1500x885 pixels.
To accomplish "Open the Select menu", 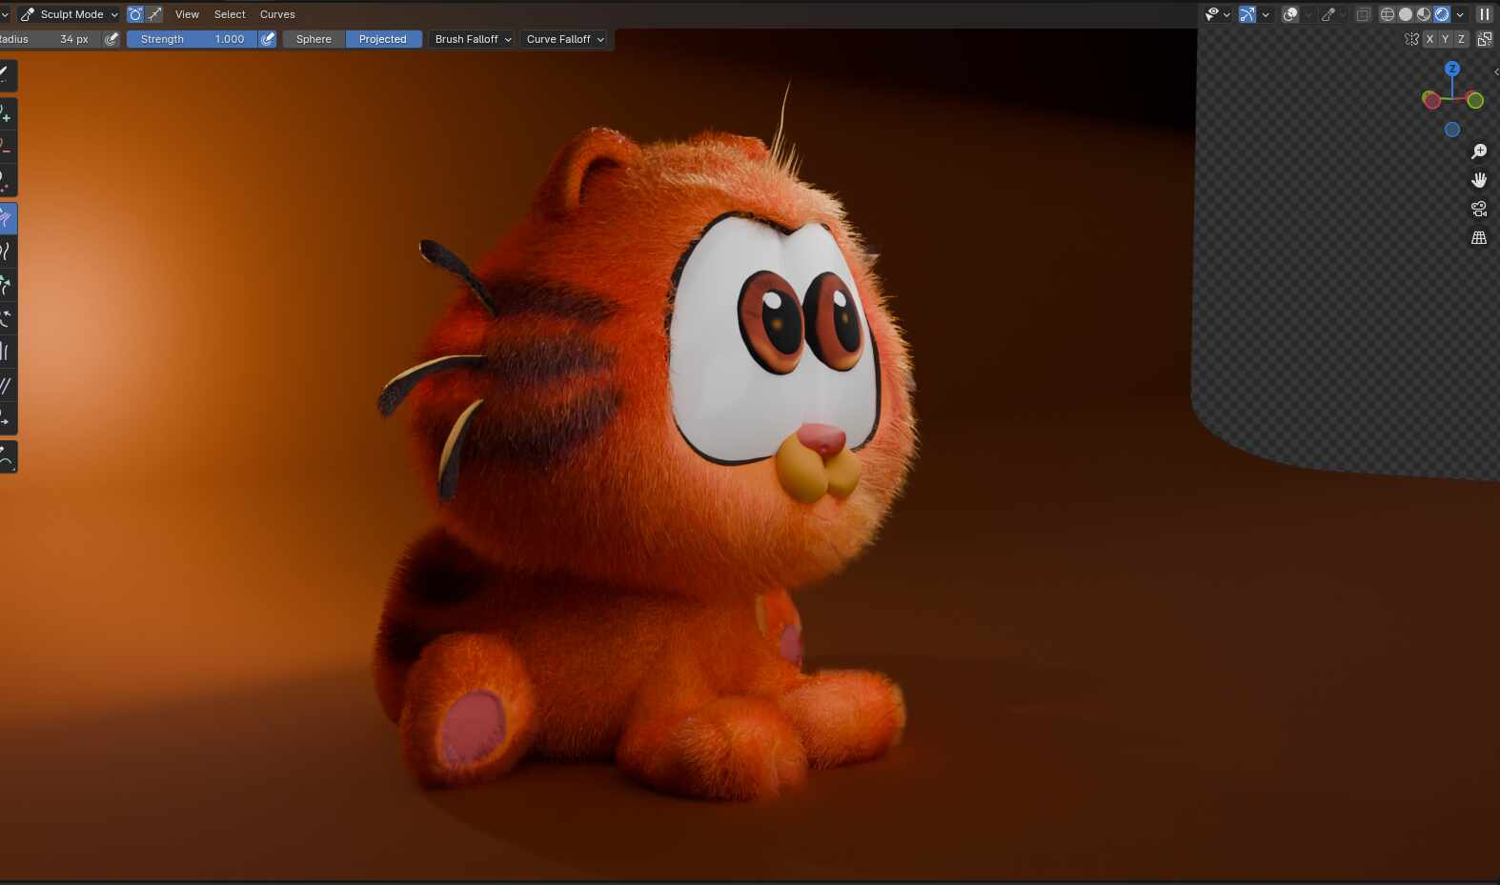I will pyautogui.click(x=230, y=14).
